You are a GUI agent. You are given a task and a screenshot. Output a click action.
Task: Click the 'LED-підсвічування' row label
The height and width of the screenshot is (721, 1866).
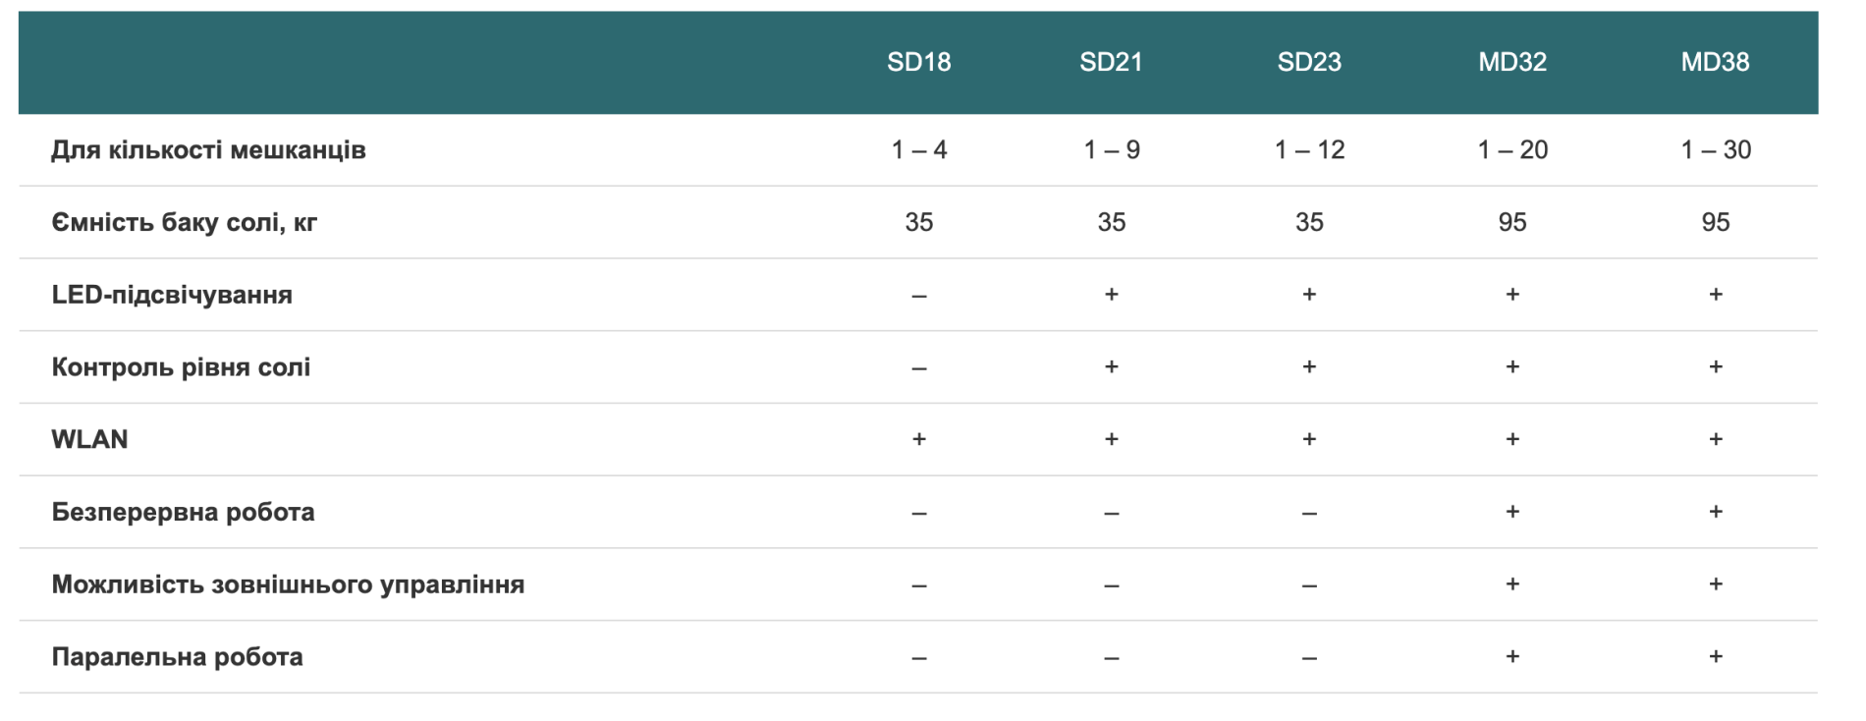coord(172,295)
